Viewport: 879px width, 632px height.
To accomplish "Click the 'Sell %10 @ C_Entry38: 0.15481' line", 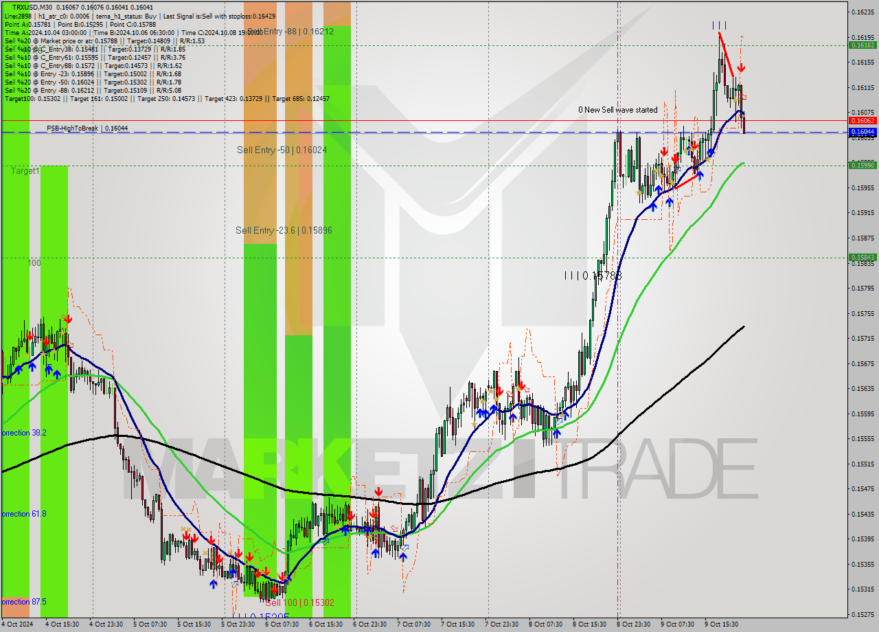I will [x=94, y=49].
